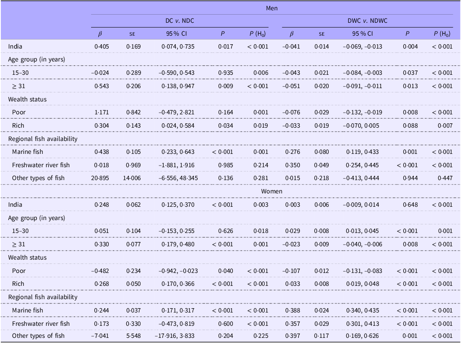
Task: Select "Freshwater river fish" row in Women section
Action: click(x=41, y=323)
